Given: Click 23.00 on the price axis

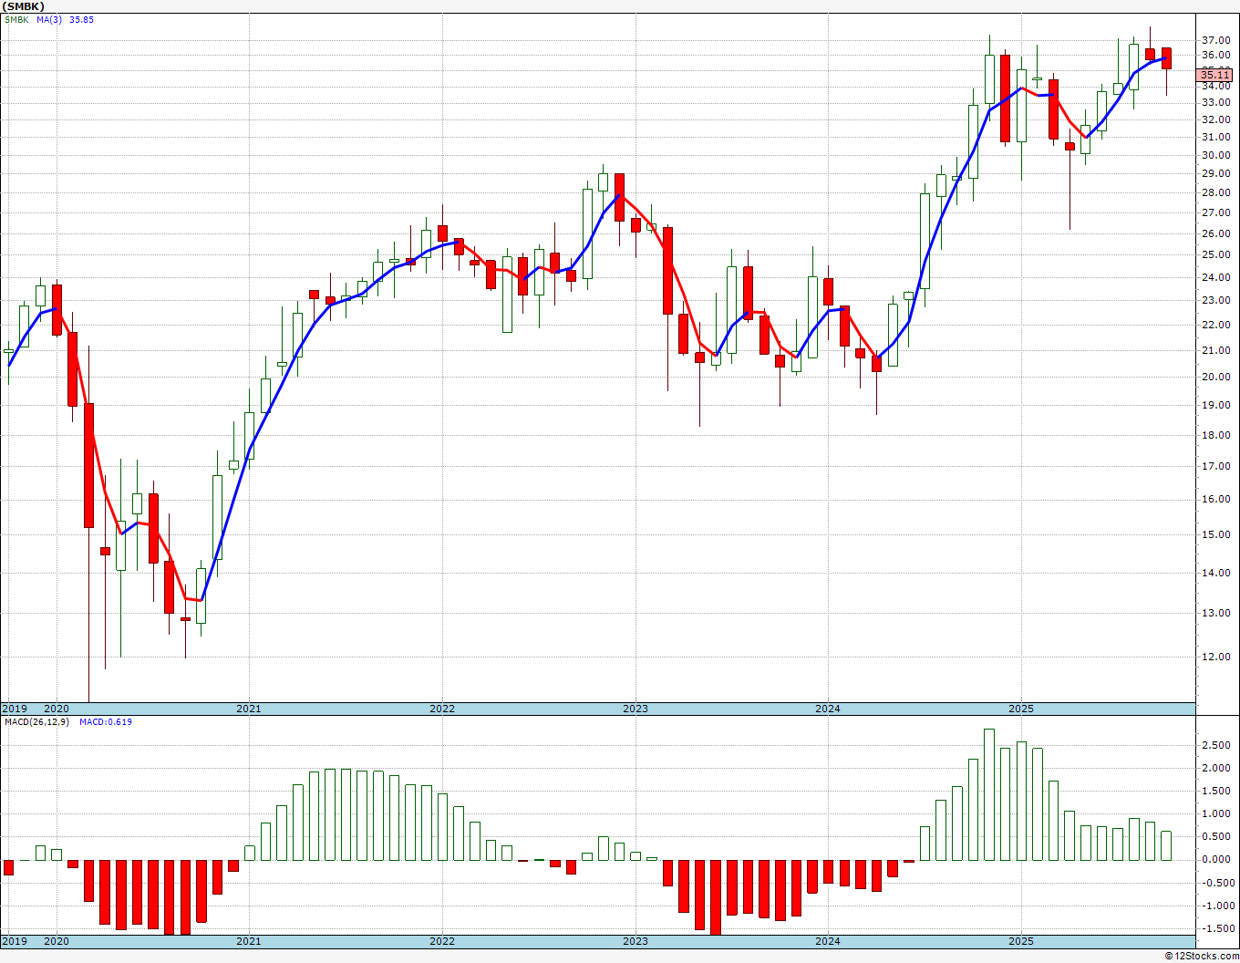Looking at the screenshot, I should point(1216,300).
